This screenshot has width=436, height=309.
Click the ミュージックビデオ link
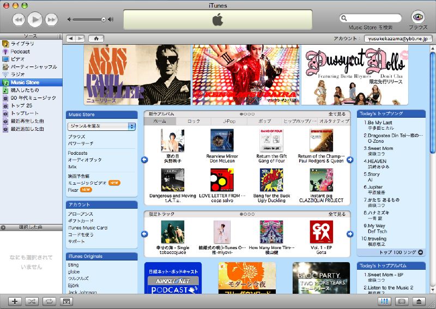87,183
